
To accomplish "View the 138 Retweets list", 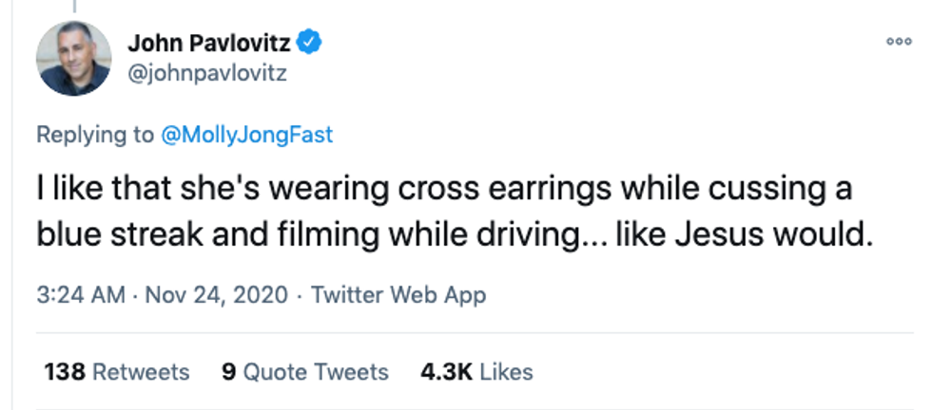I will 117,371.
